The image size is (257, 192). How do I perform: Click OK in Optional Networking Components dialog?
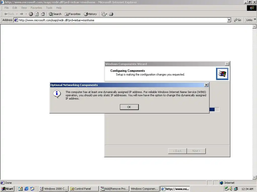point(129,107)
